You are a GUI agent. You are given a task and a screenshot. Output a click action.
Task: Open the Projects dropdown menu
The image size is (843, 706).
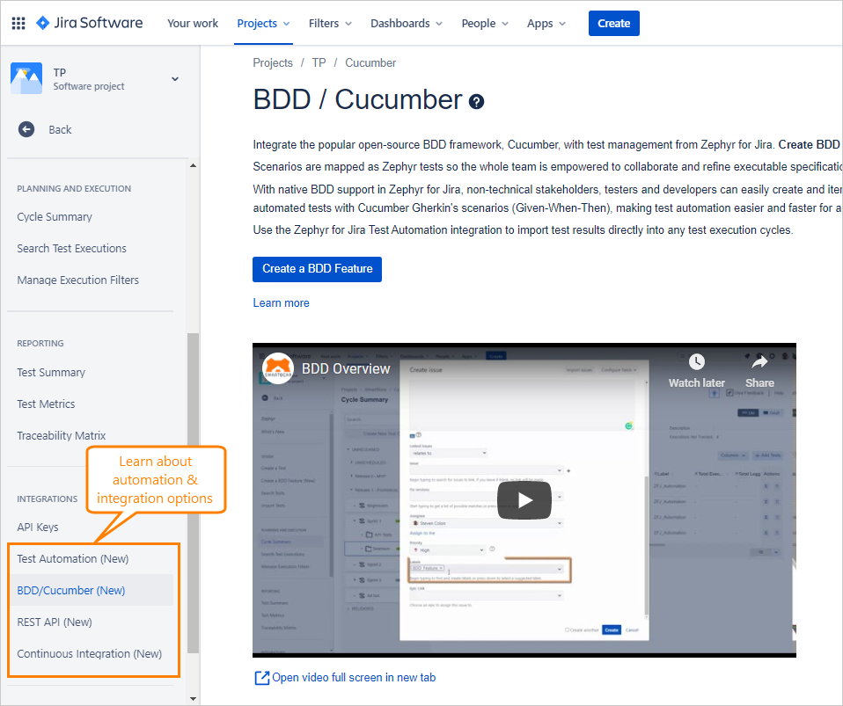[x=263, y=24]
